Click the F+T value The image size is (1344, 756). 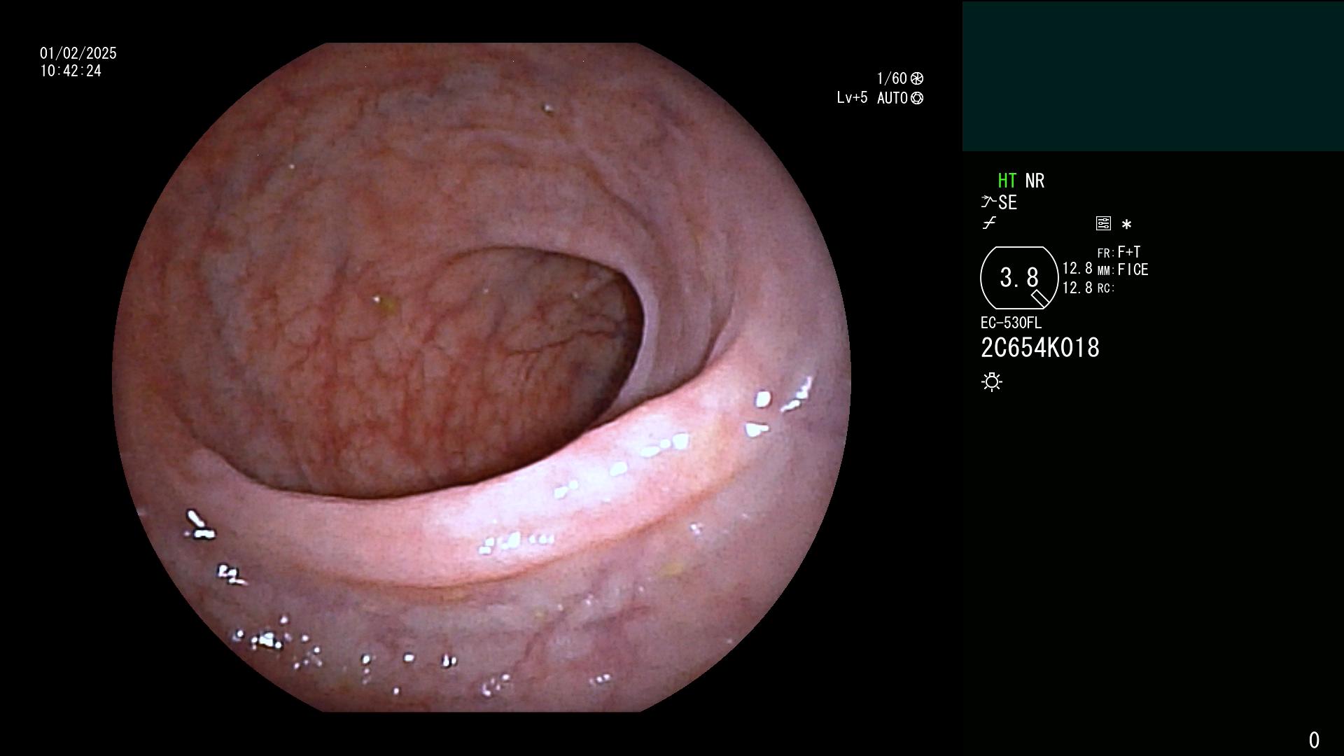1129,252
